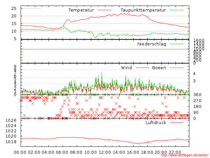210x158 pixels.
Task: Click the 90 wind direction axis value
Action: pyautogui.click(x=196, y=113)
